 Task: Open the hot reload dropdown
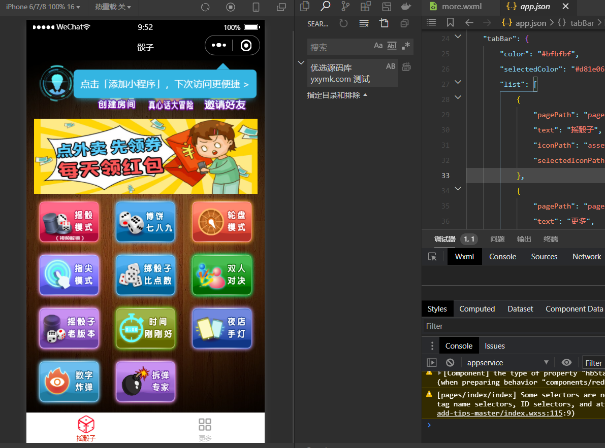(x=113, y=7)
